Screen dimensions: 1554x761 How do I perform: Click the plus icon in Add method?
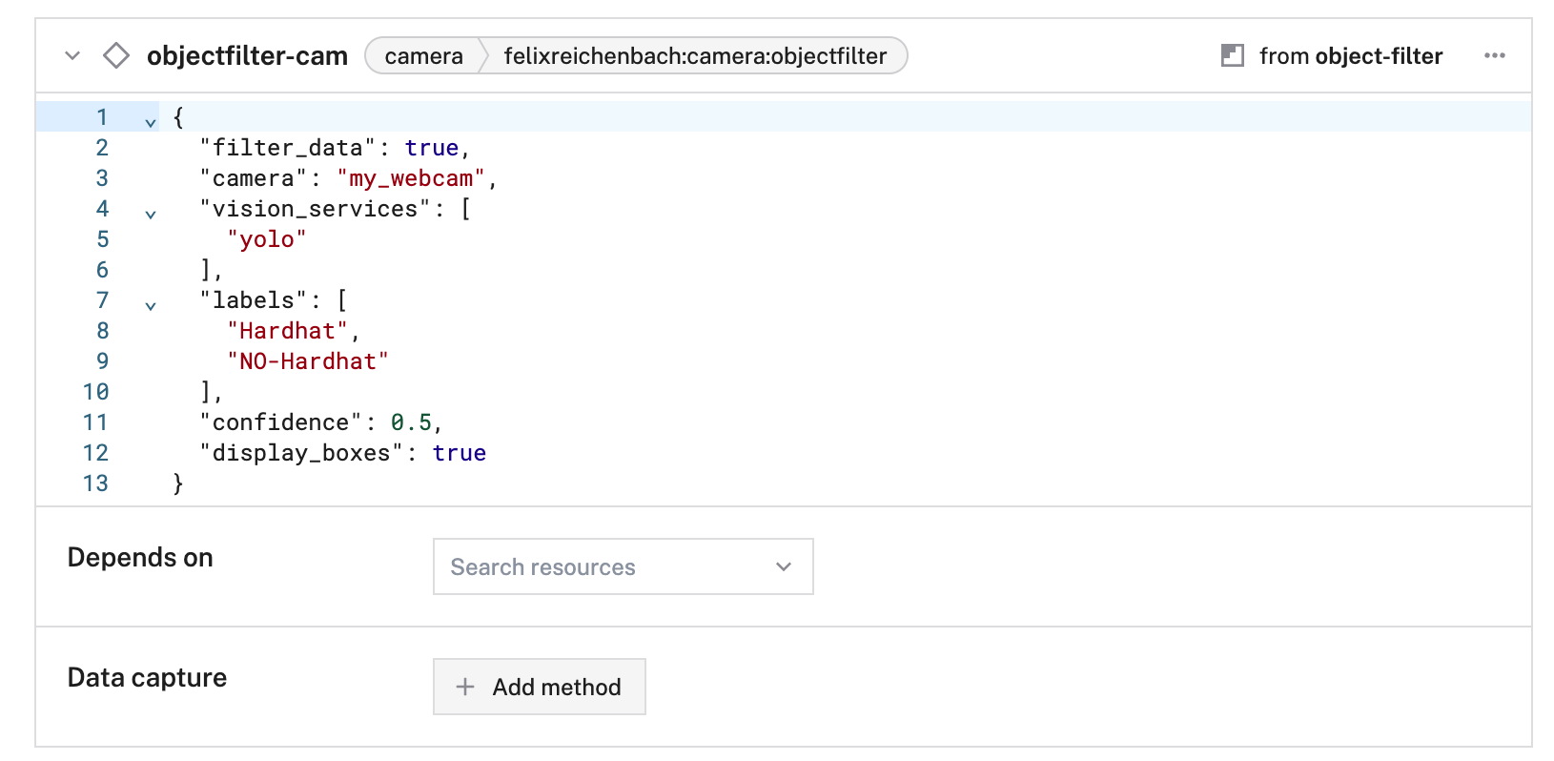click(x=465, y=687)
